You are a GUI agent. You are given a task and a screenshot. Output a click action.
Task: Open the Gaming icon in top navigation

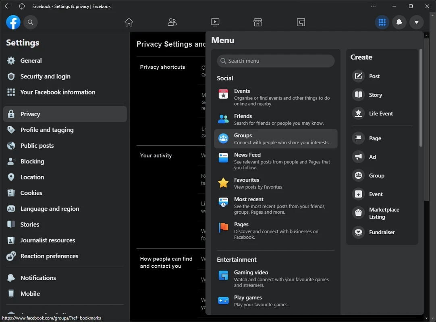click(301, 22)
